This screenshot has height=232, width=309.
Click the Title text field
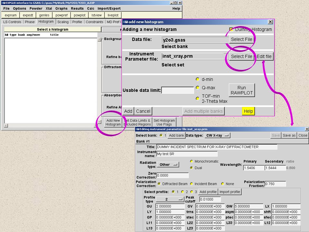click(x=217, y=147)
